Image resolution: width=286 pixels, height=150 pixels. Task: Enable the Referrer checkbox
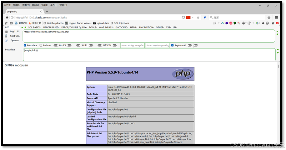[41, 45]
